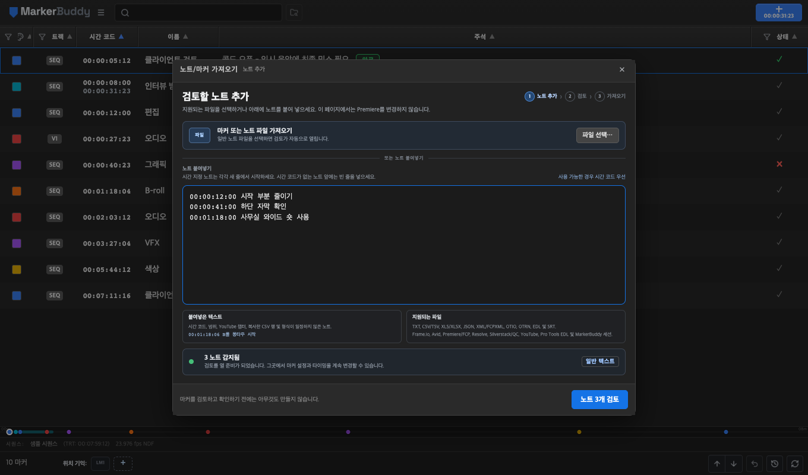The width and height of the screenshot is (808, 475).
Task: Sort by the 이름 column header
Action: (x=178, y=37)
